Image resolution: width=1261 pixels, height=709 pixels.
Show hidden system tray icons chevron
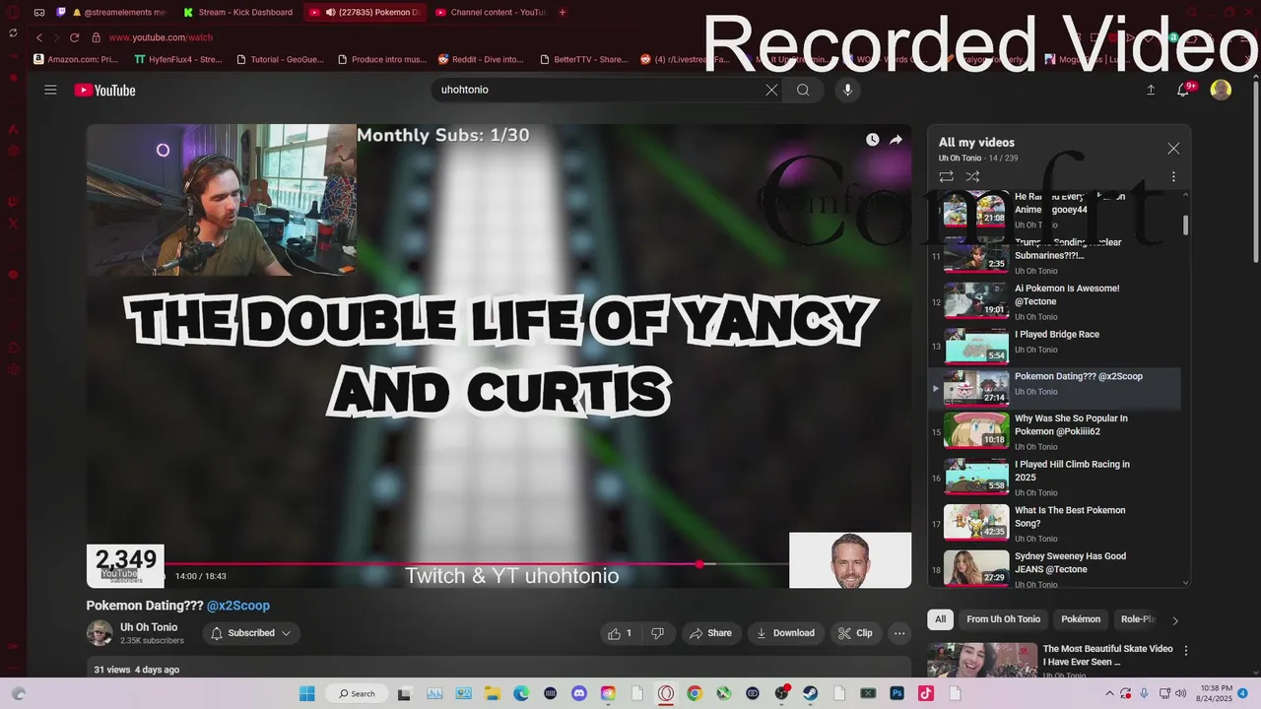tap(1111, 693)
